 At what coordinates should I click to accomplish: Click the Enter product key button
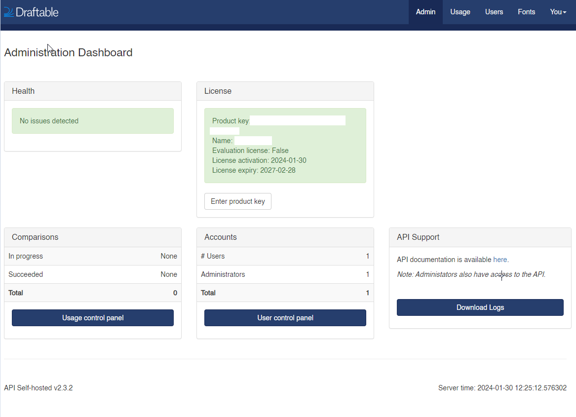coord(238,201)
